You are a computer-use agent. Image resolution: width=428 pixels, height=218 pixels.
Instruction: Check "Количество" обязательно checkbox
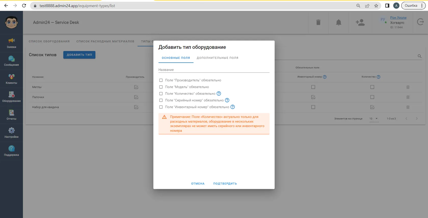pyautogui.click(x=161, y=93)
